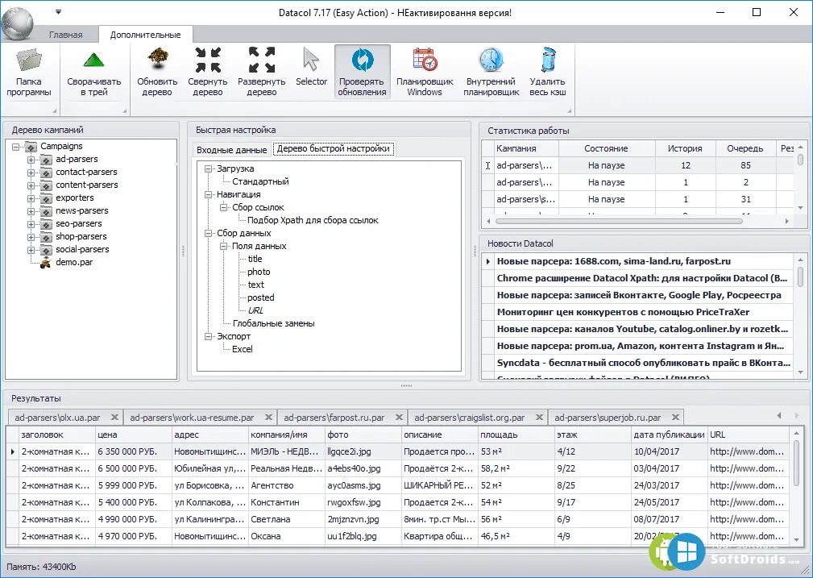
Task: Open quick access toolbar dropdown arrow
Action: click(x=59, y=12)
